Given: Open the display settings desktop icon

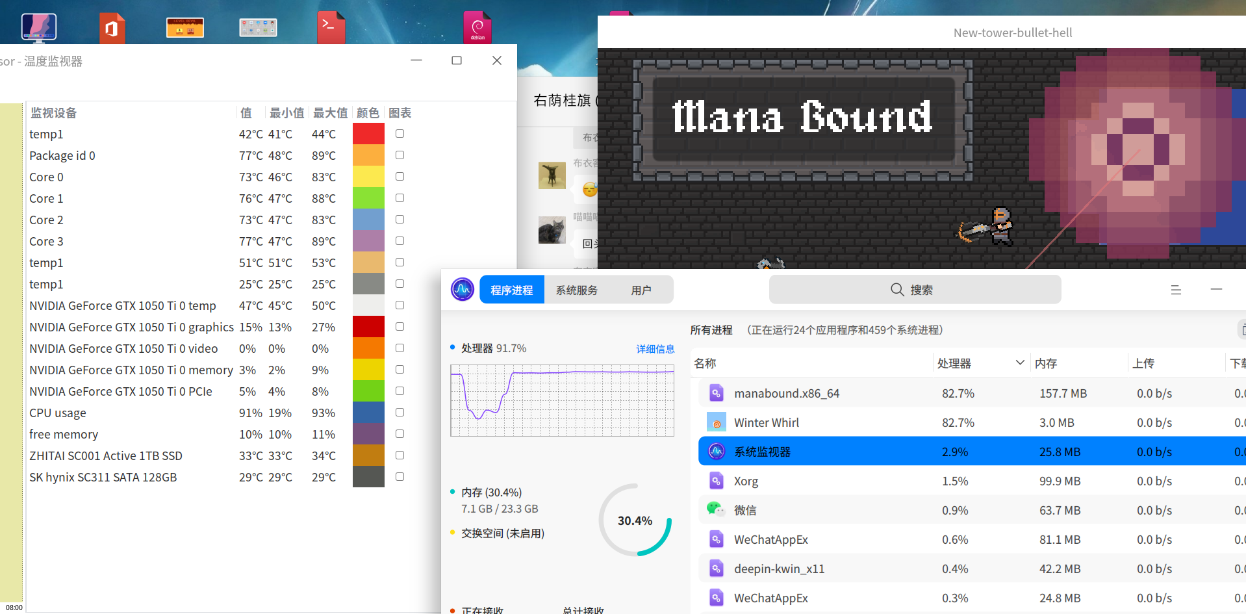Looking at the screenshot, I should [39, 28].
